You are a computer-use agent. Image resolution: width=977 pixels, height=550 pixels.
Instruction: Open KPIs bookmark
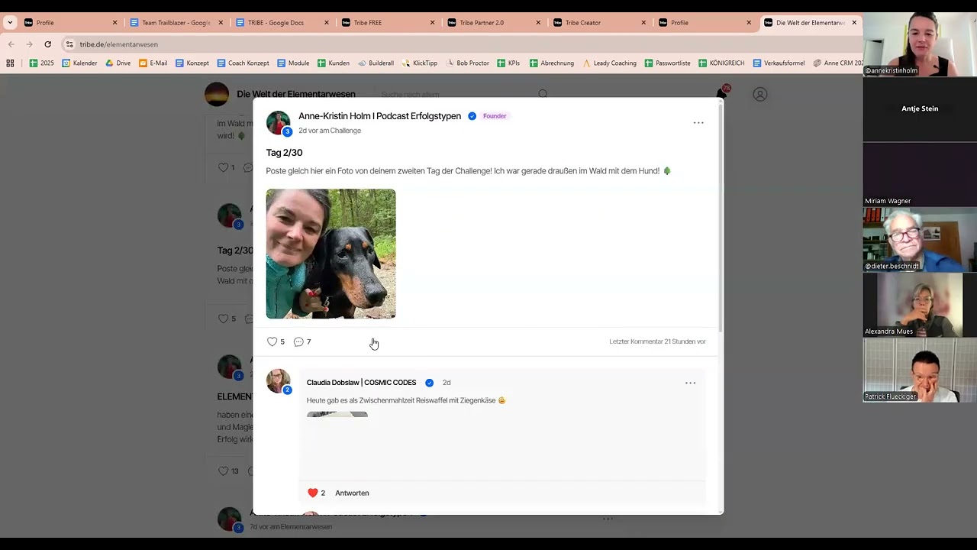tap(508, 63)
